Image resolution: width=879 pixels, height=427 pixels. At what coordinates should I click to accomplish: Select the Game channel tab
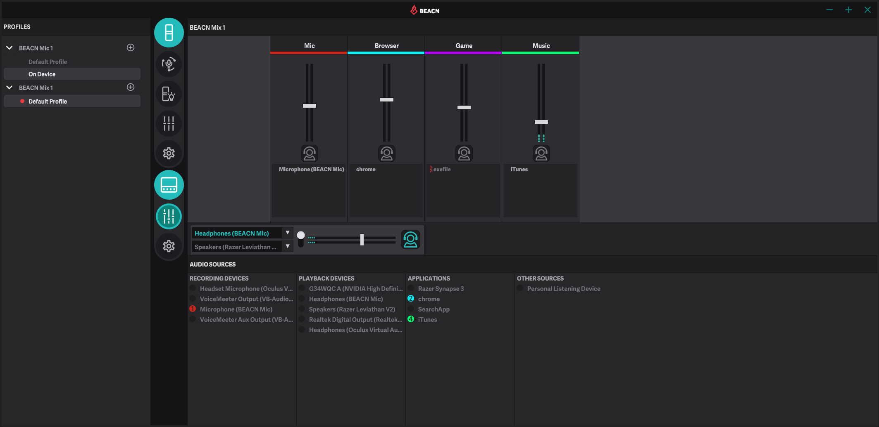tap(464, 46)
